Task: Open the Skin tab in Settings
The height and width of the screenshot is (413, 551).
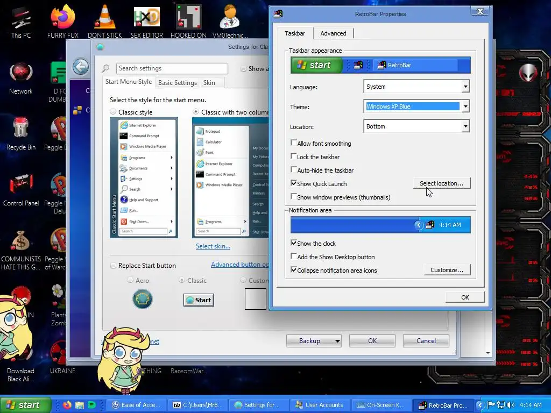Action: coord(209,82)
